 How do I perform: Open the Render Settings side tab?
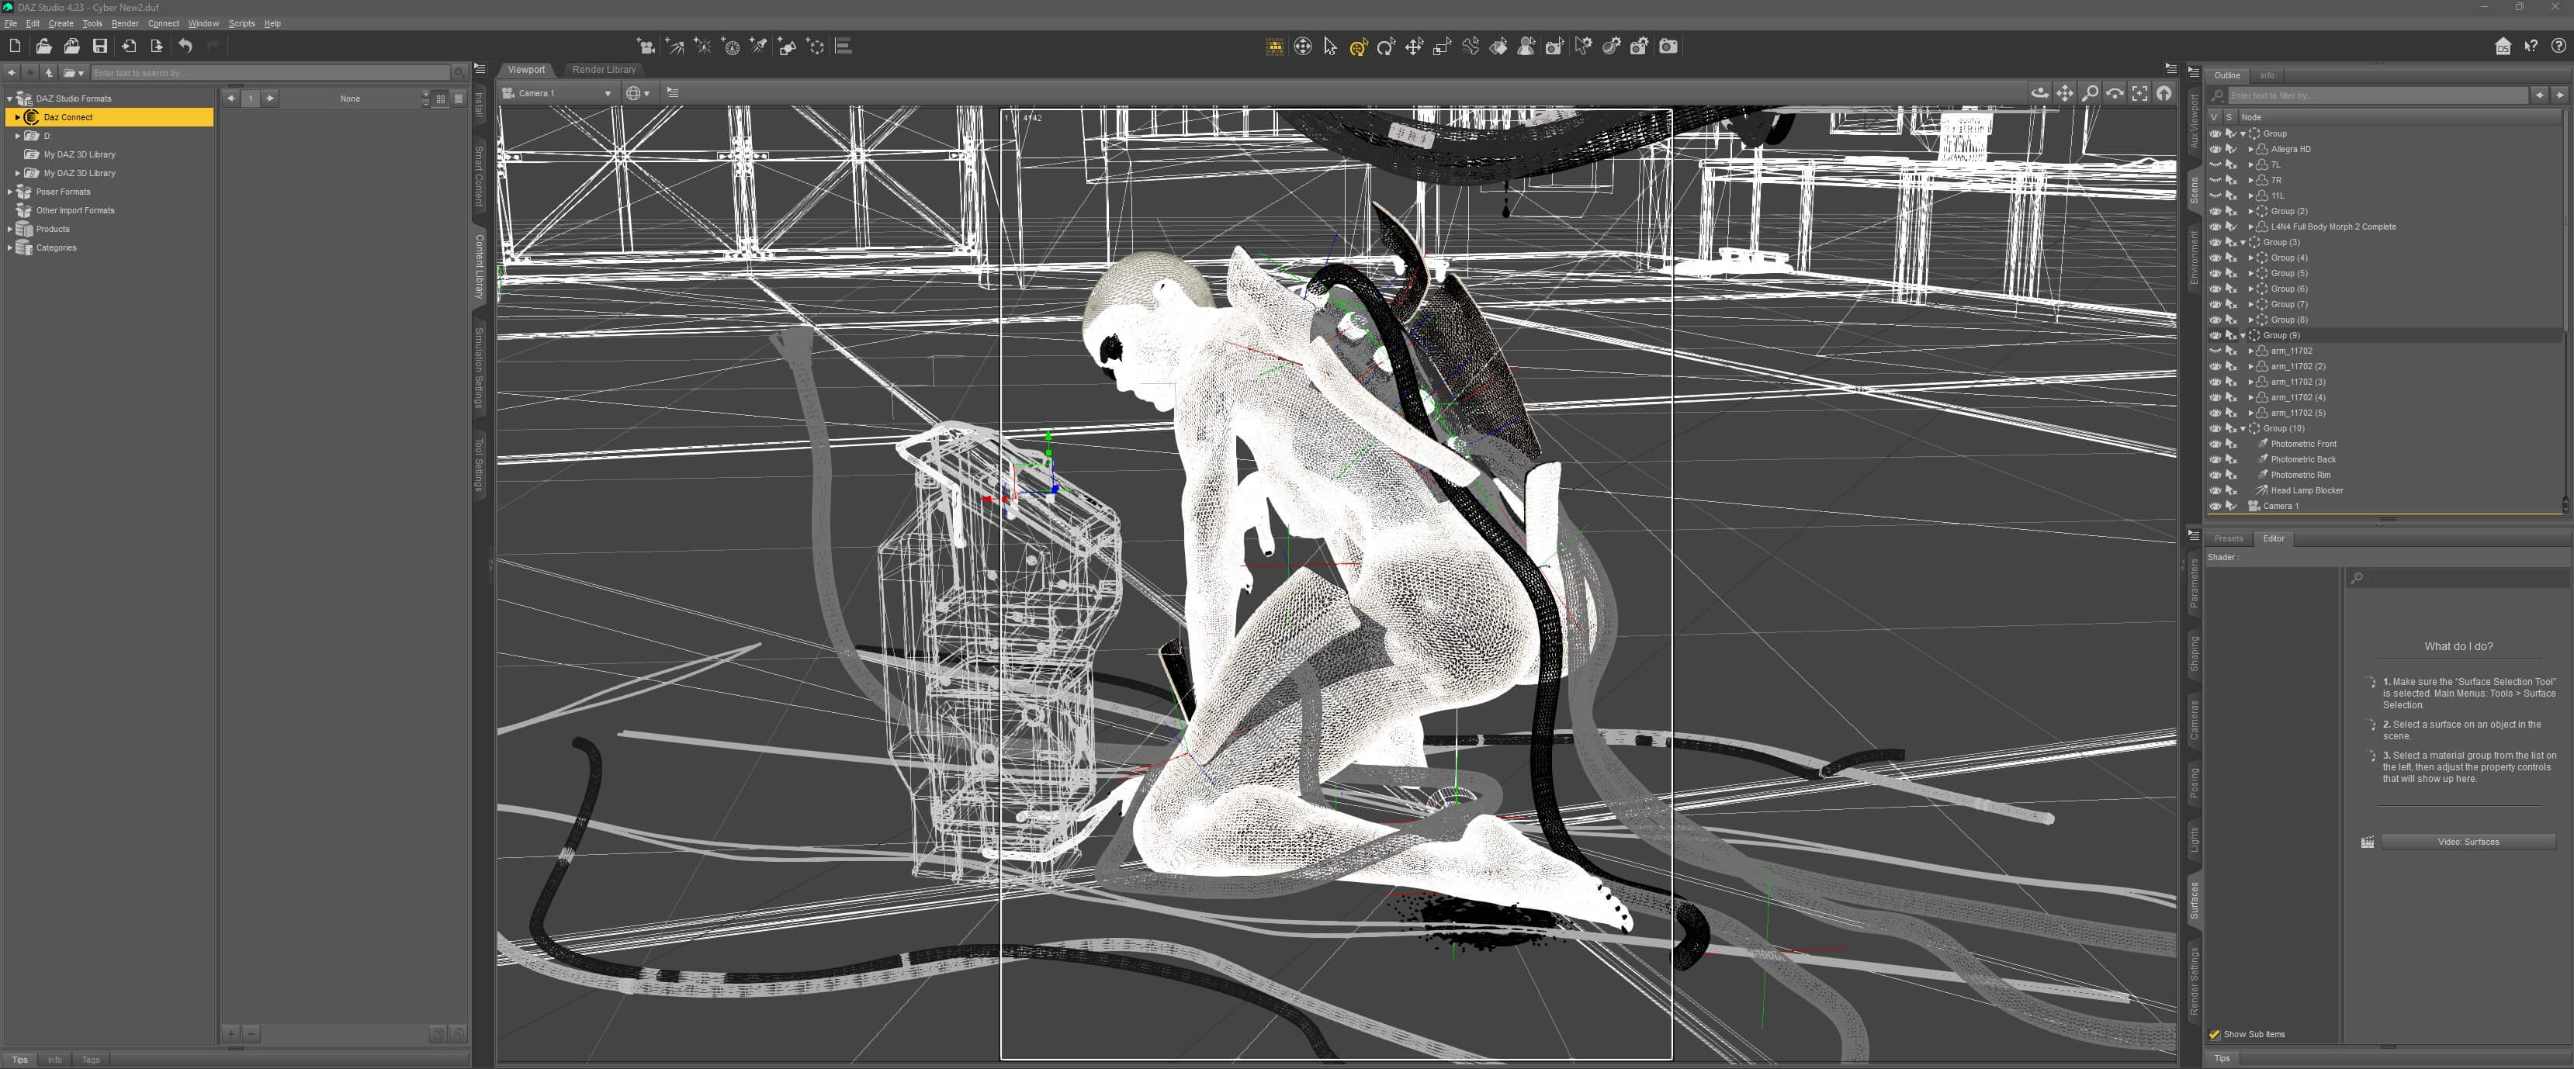pyautogui.click(x=2195, y=980)
